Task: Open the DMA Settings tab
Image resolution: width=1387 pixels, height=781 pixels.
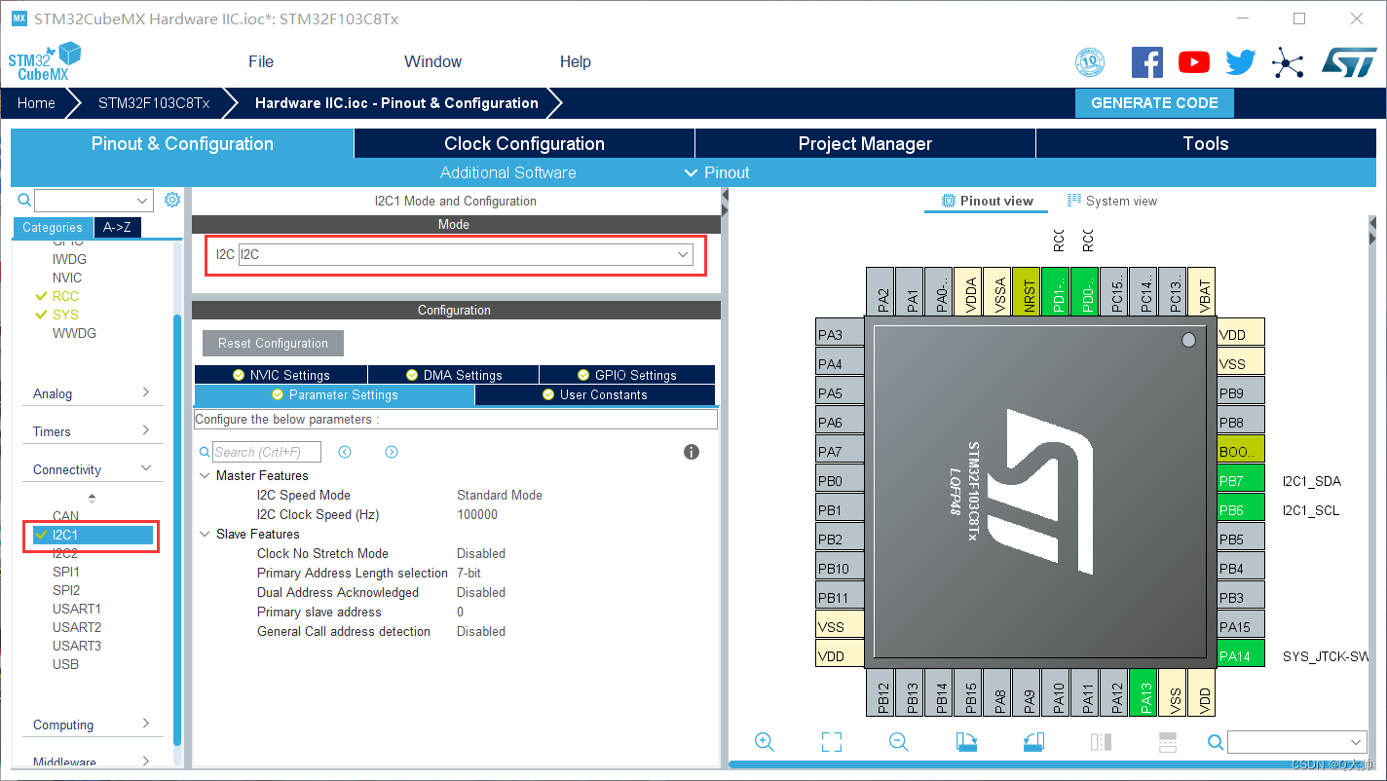Action: click(453, 375)
